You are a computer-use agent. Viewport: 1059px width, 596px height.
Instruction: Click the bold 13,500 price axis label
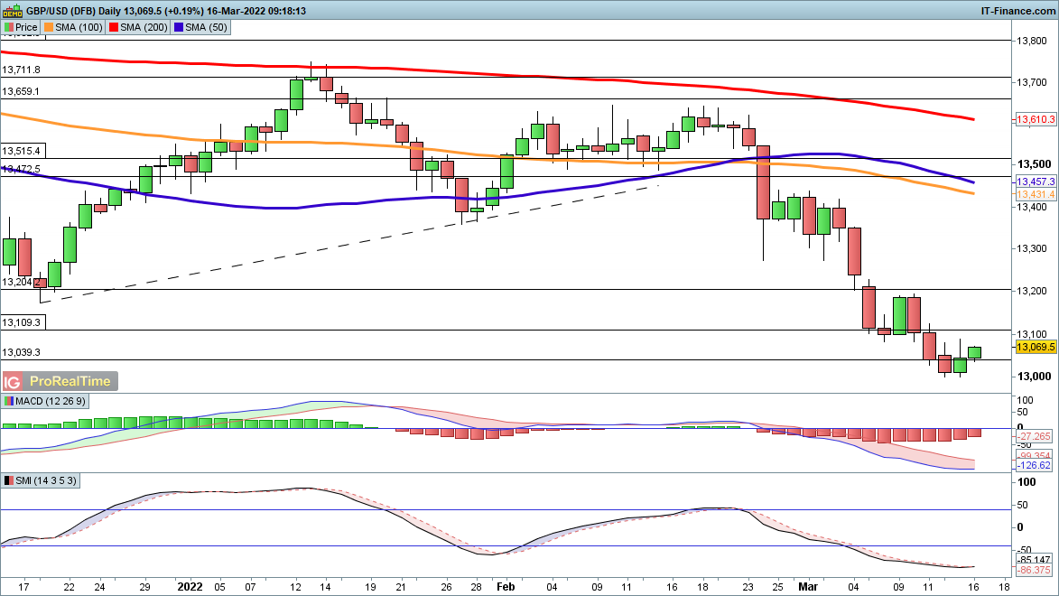pos(1034,164)
